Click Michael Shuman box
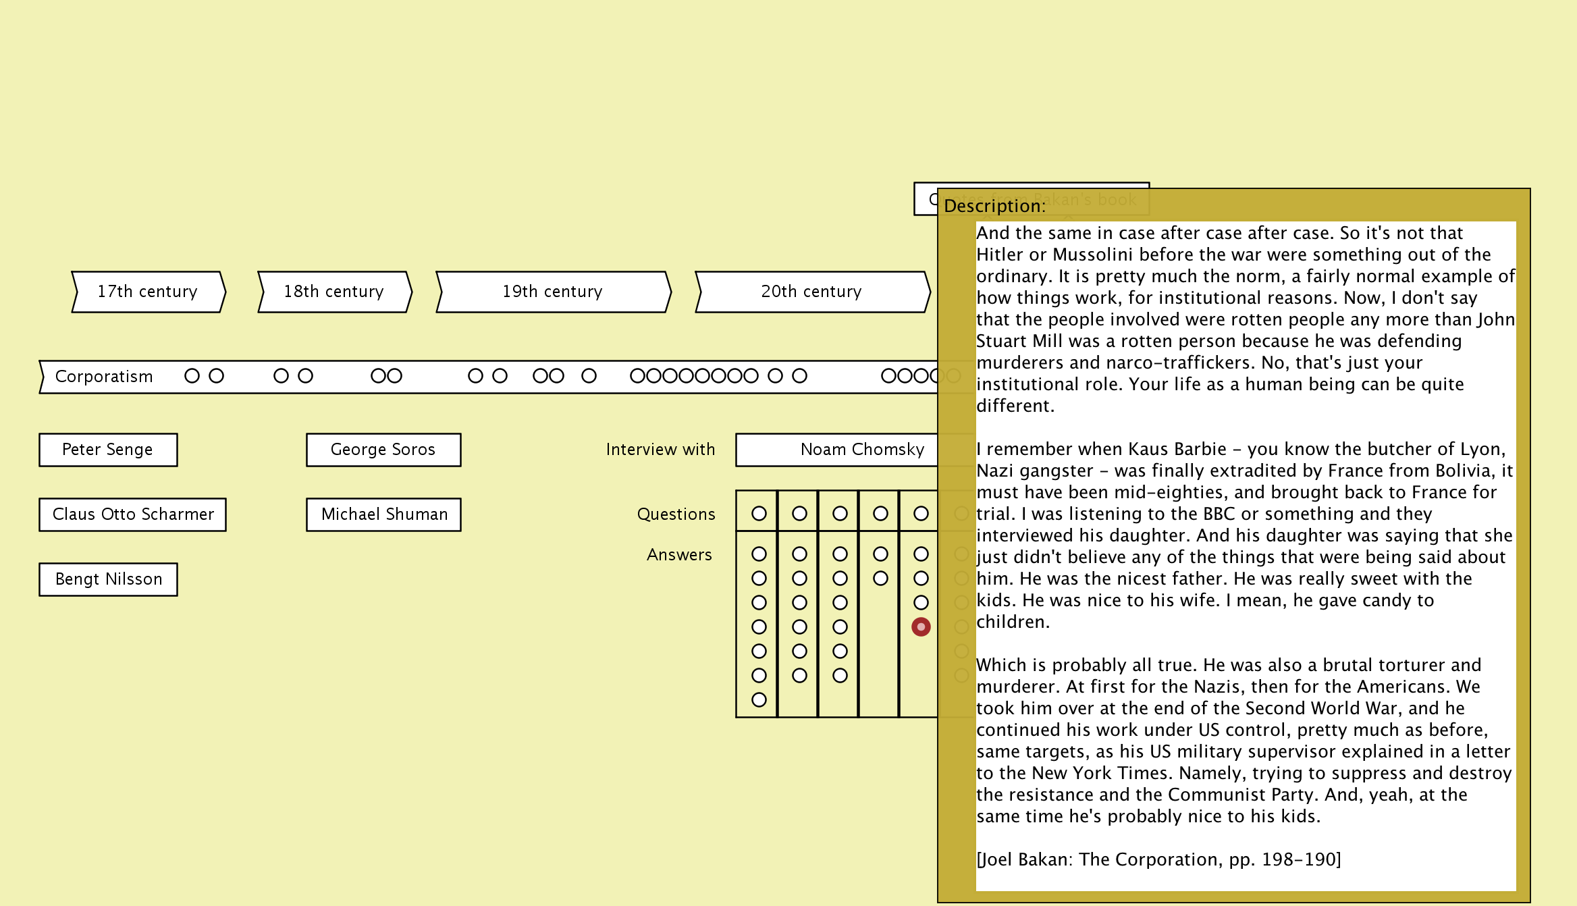1577x906 pixels. [x=383, y=514]
